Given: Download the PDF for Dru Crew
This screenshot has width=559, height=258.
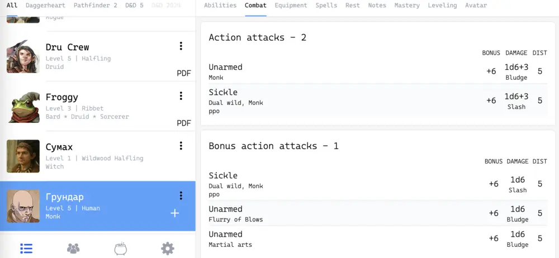Looking at the screenshot, I should click(x=184, y=73).
